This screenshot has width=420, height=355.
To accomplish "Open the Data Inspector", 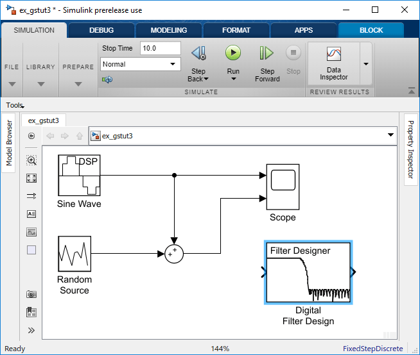I will [x=334, y=63].
